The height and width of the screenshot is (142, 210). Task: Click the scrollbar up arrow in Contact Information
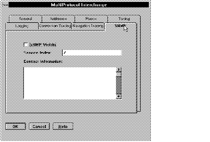coord(119,70)
